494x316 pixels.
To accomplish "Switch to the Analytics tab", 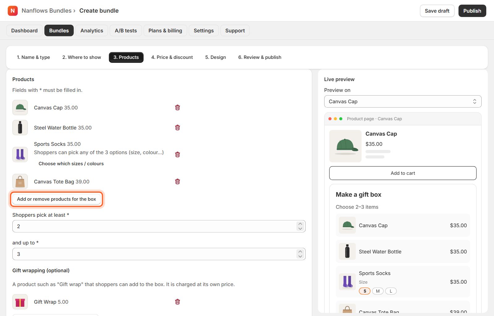I will pyautogui.click(x=92, y=31).
